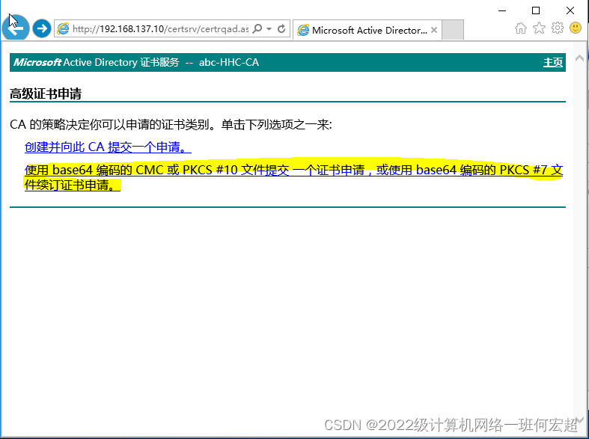589x439 pixels.
Task: Click the 主页 link in header
Action: (x=553, y=62)
